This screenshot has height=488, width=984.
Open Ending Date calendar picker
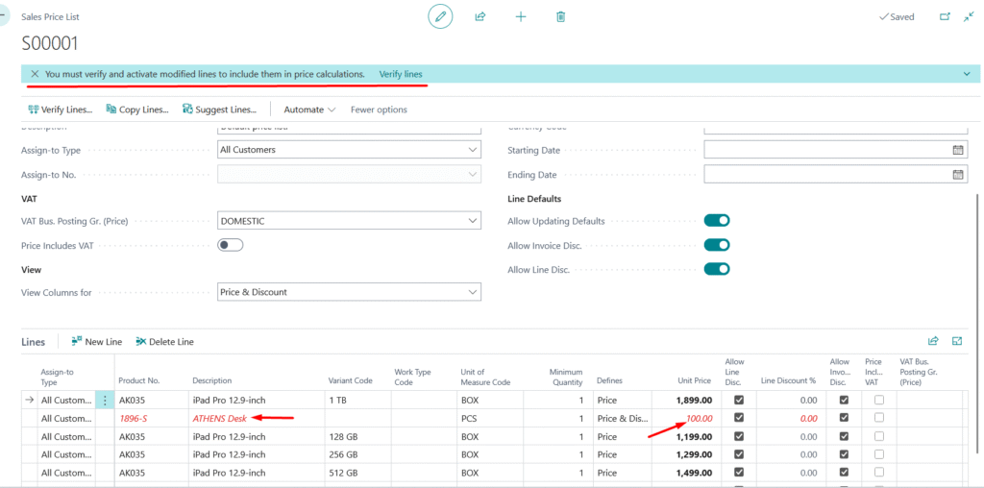[957, 175]
